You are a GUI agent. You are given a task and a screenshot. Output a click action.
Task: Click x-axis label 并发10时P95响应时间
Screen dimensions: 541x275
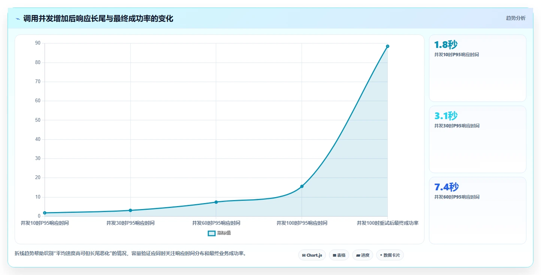tap(45, 223)
